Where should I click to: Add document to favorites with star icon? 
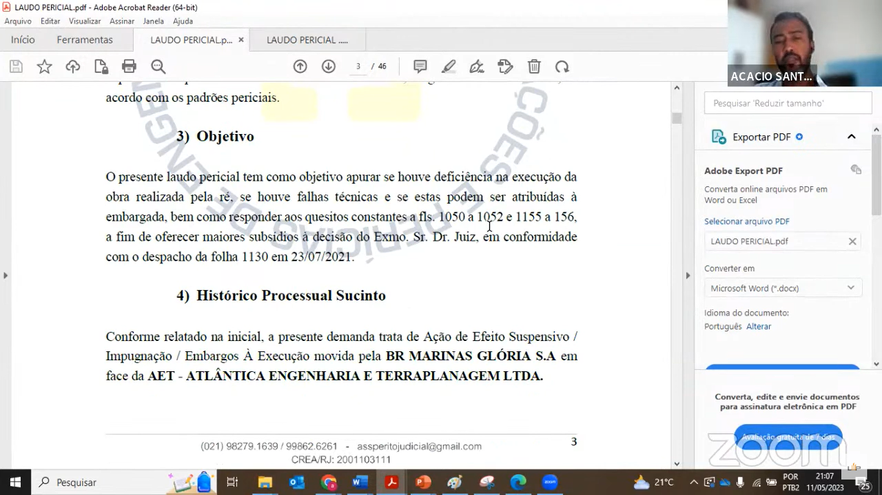[45, 66]
